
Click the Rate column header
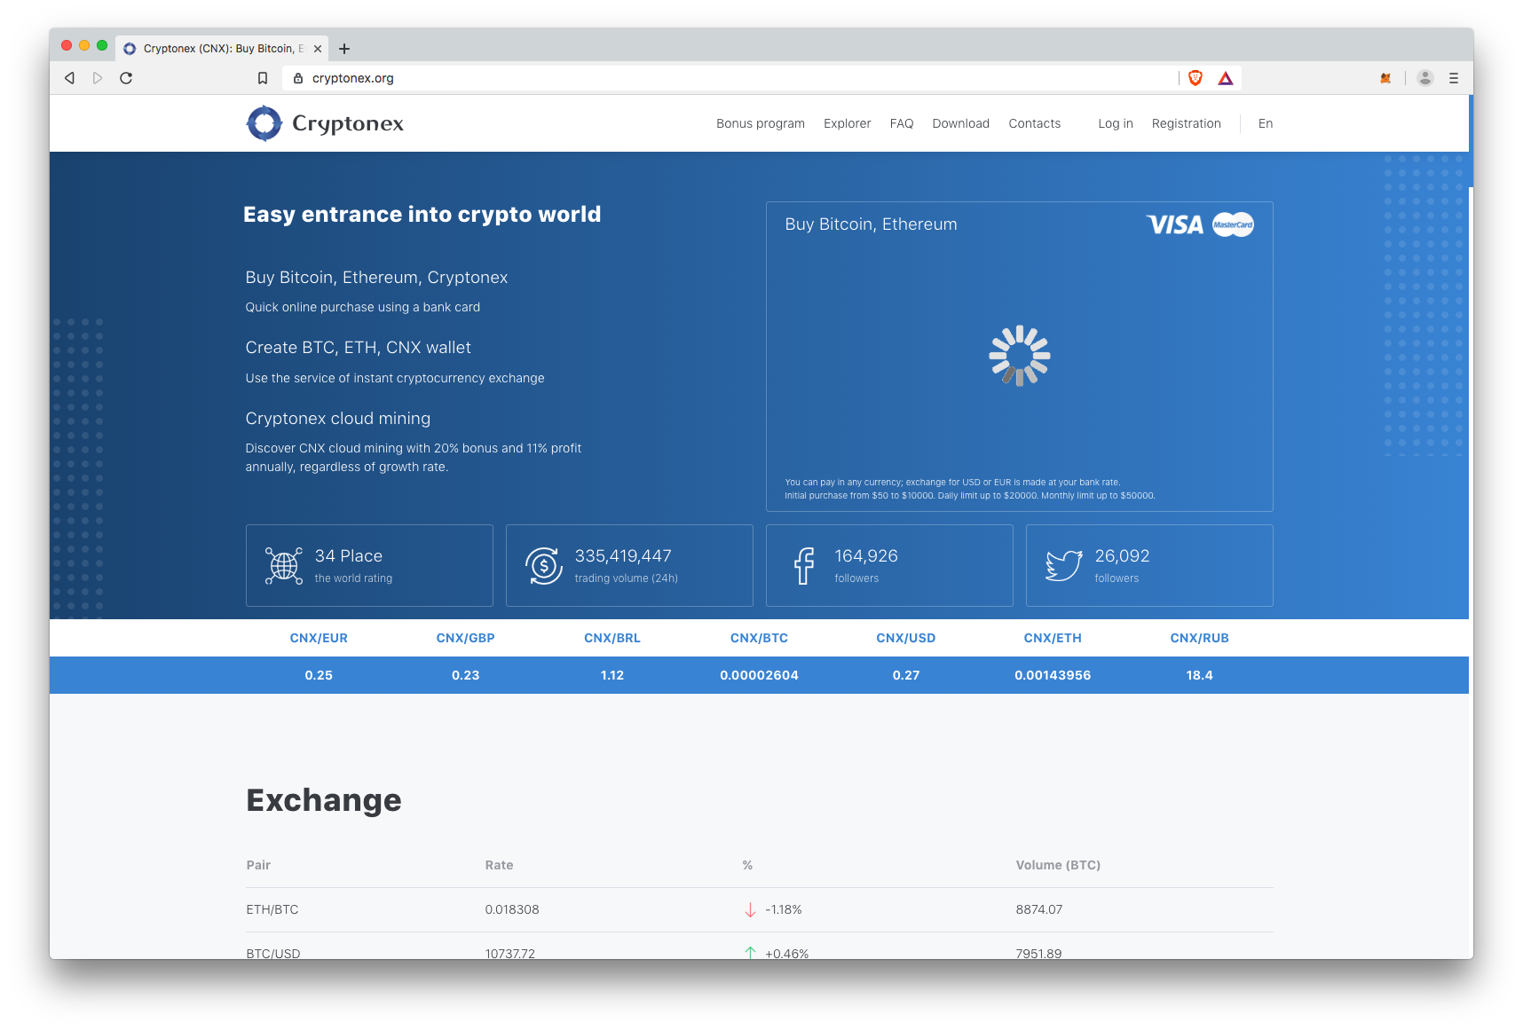499,865
